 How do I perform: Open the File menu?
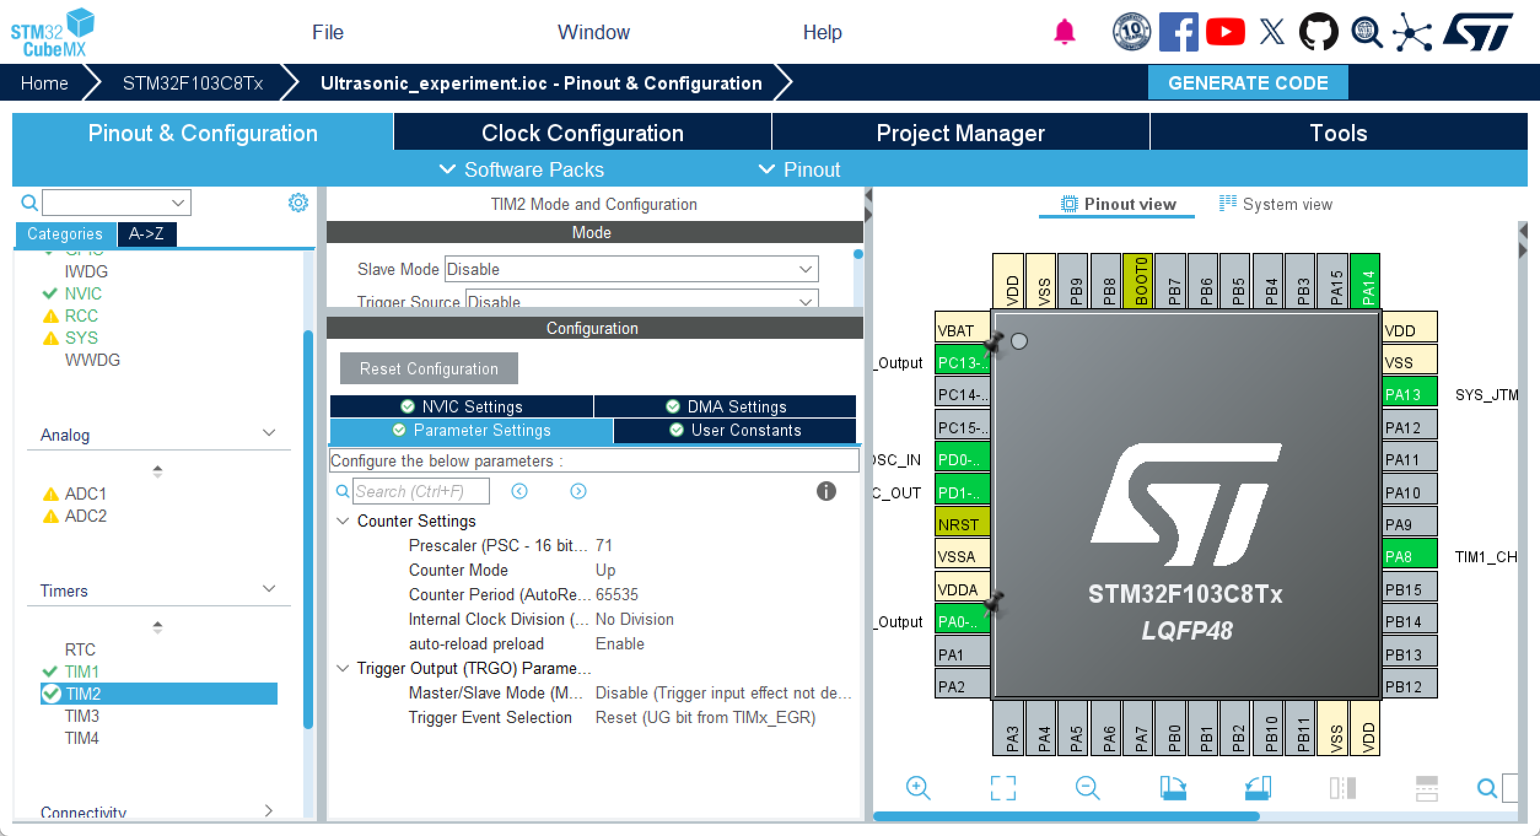click(x=327, y=32)
